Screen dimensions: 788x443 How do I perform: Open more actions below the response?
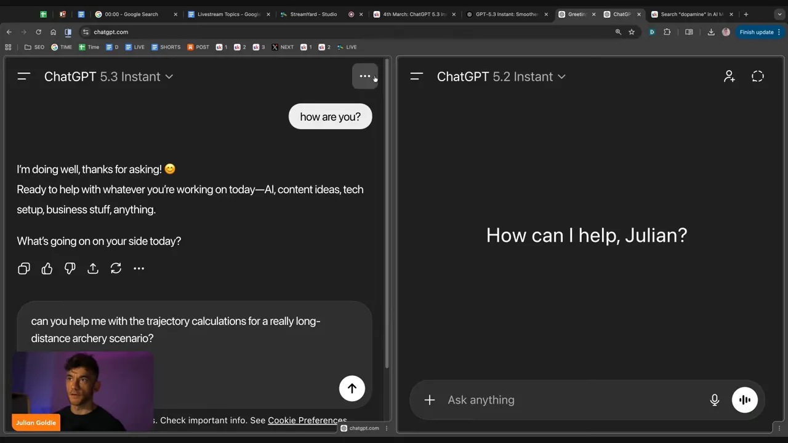coord(139,268)
